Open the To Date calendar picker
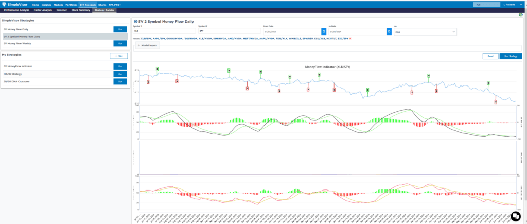 (x=389, y=32)
